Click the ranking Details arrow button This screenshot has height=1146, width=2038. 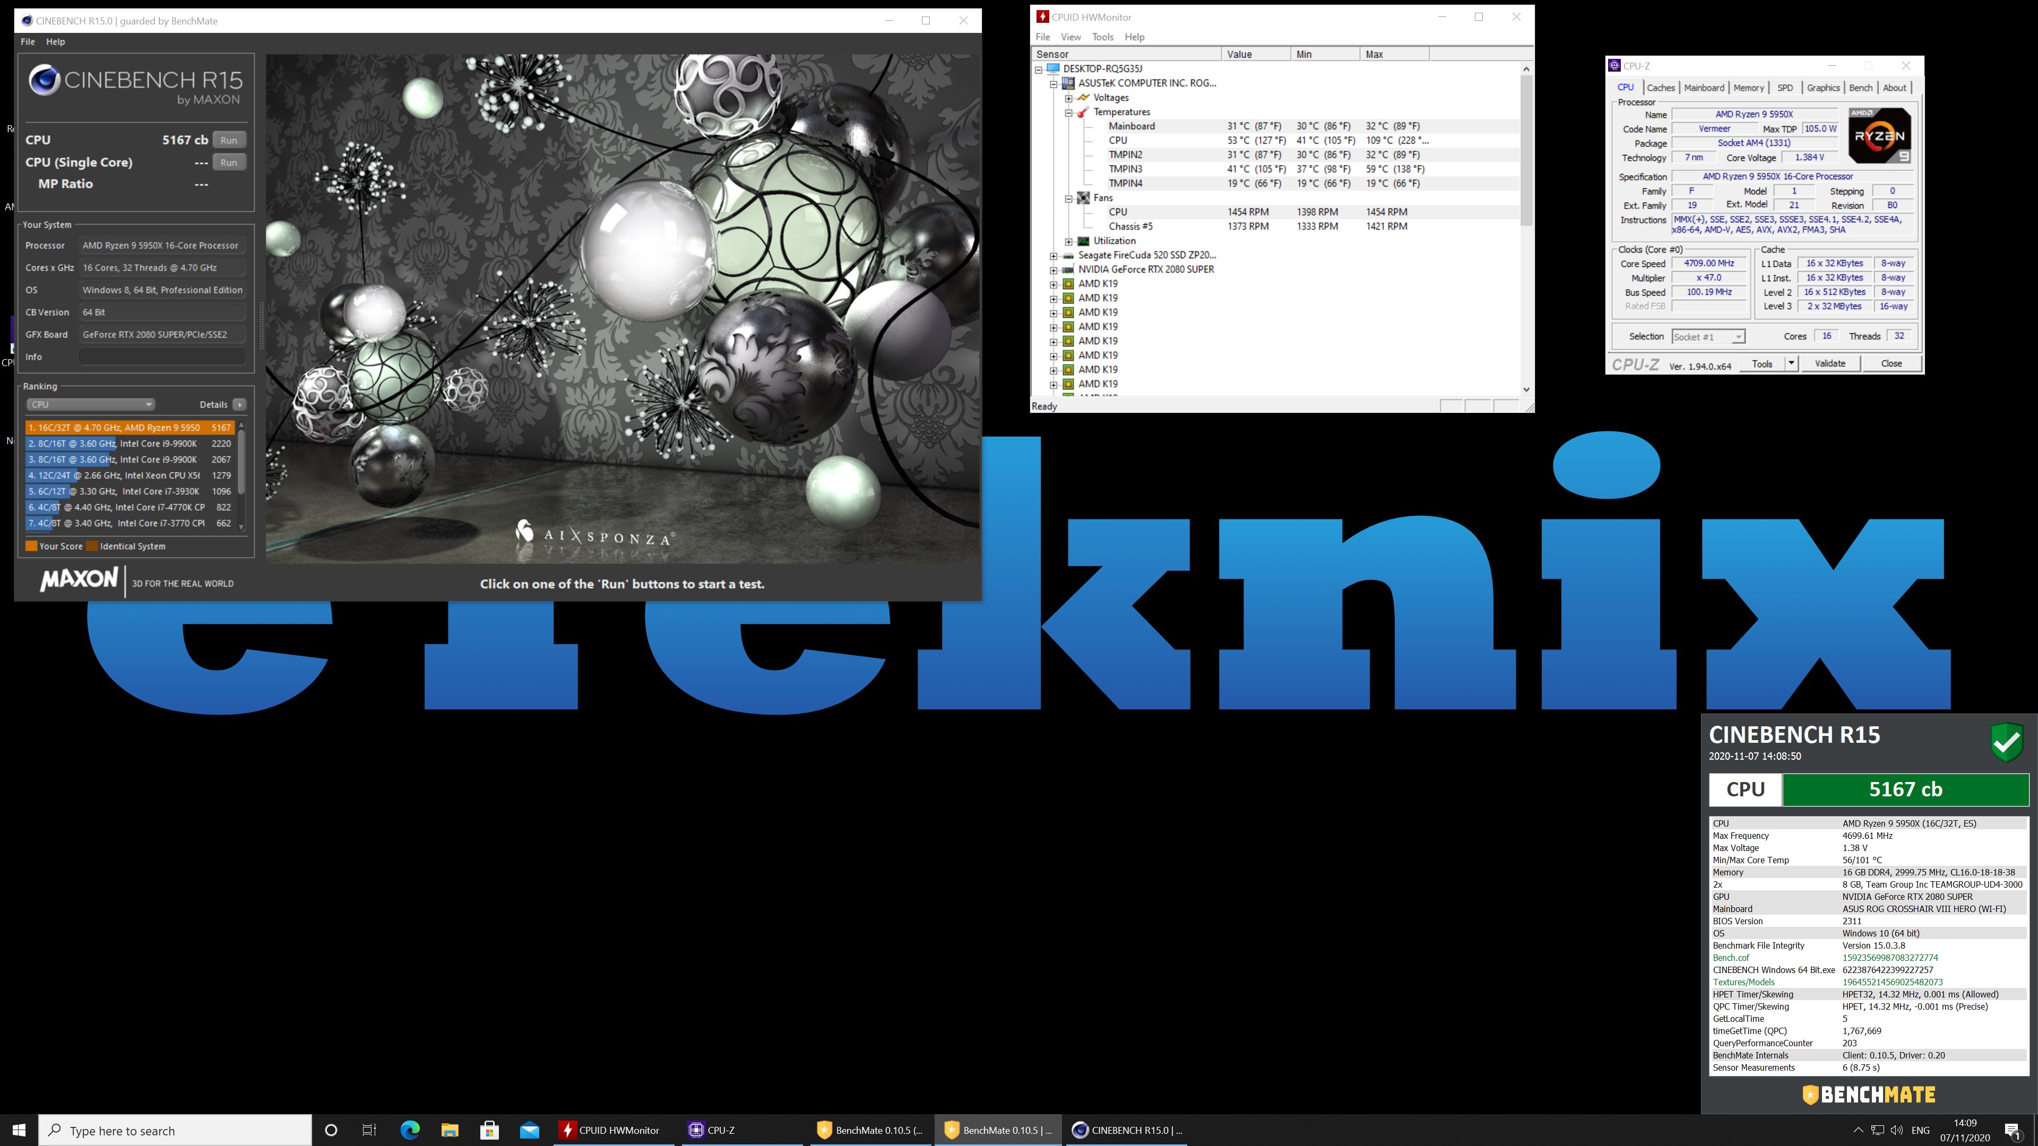click(240, 404)
